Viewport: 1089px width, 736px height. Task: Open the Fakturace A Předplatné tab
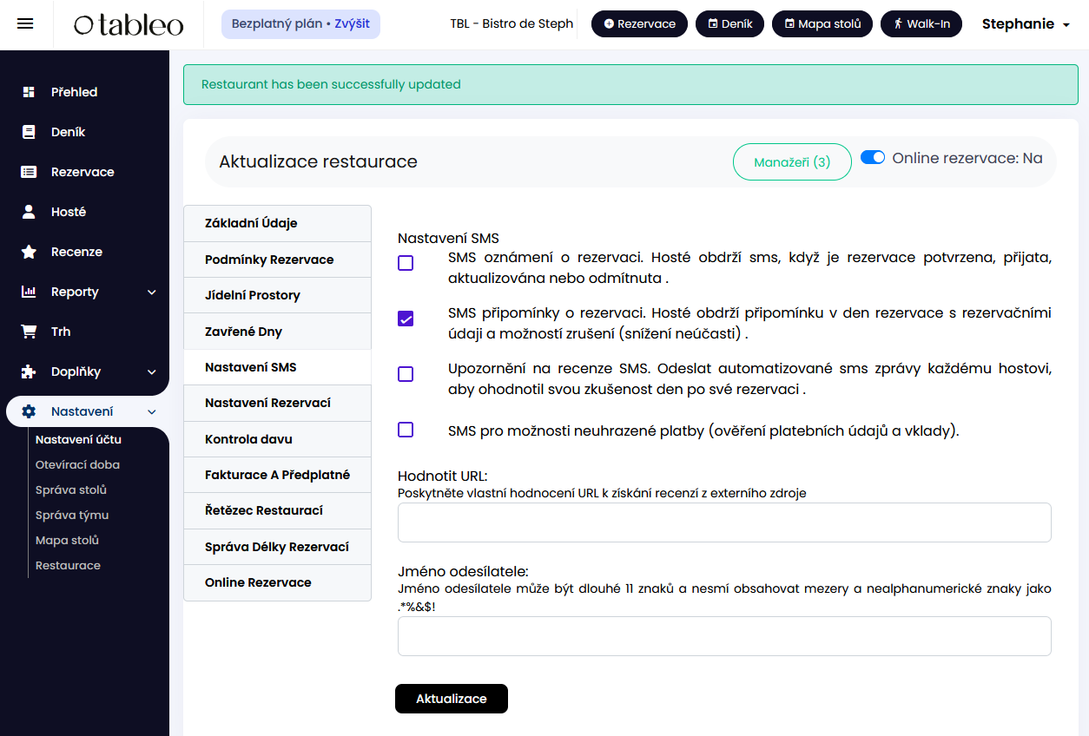[x=277, y=475]
